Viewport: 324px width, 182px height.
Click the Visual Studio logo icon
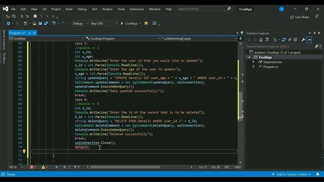pos(6,9)
